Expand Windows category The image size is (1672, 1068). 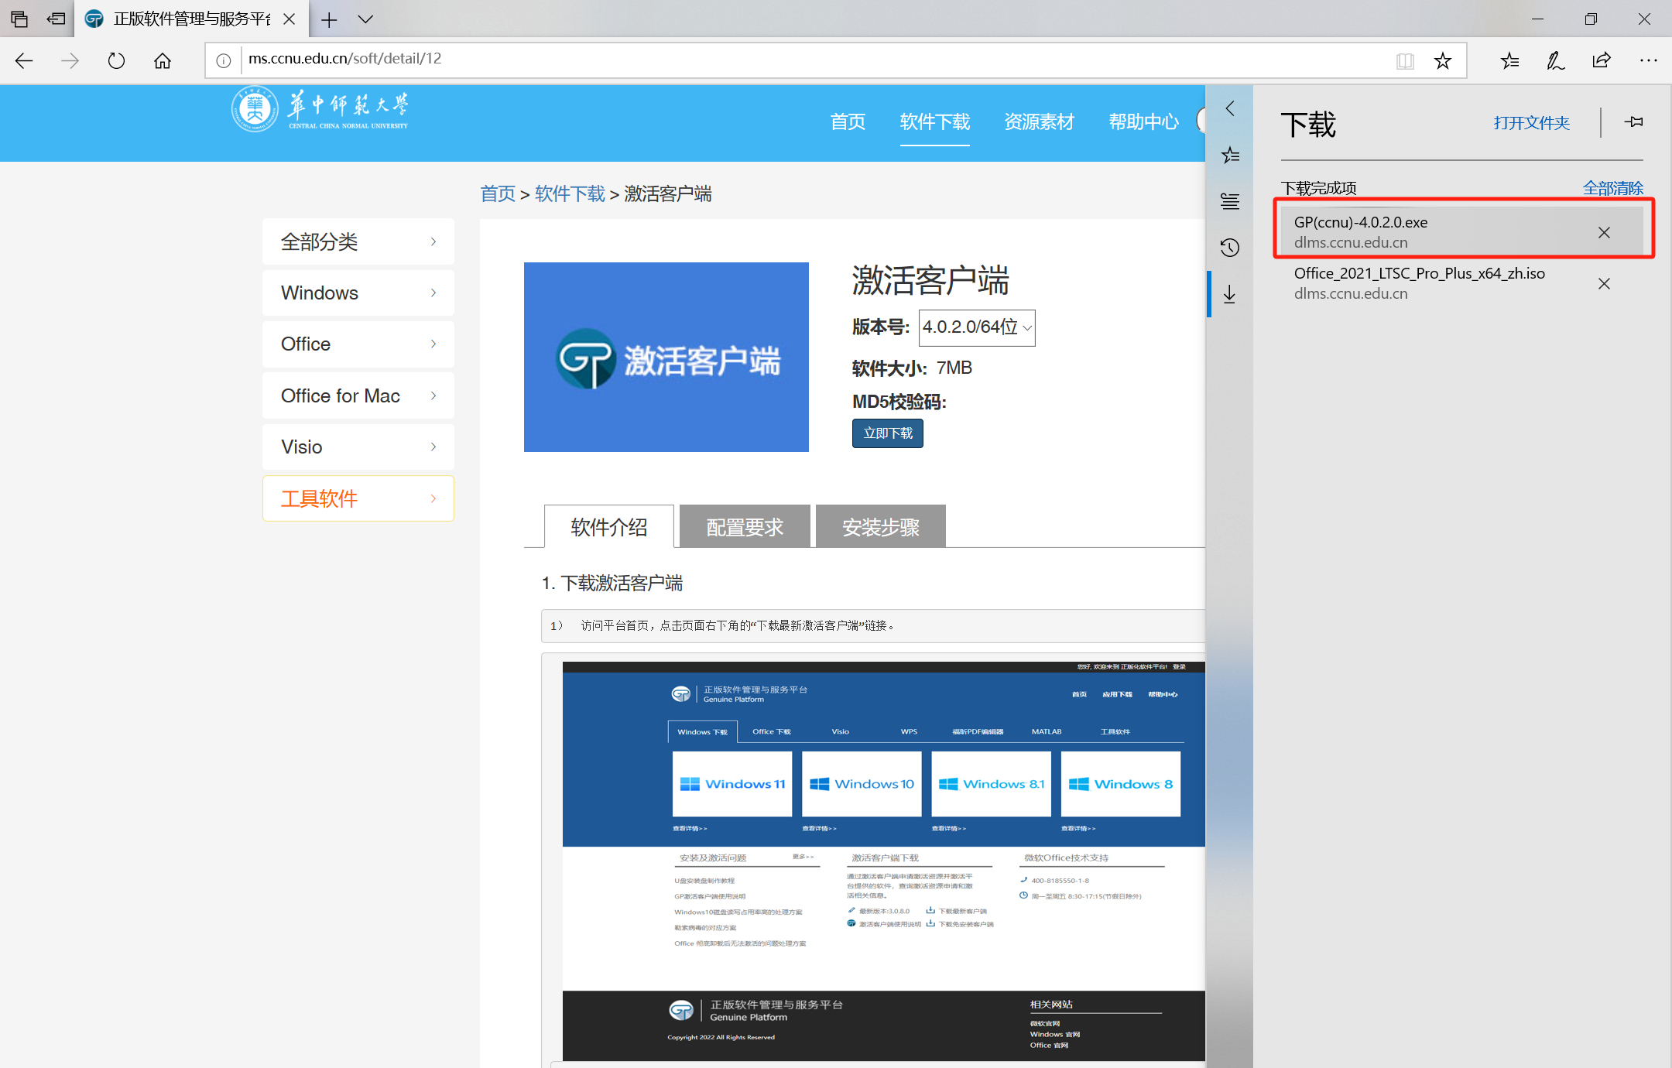tap(358, 293)
